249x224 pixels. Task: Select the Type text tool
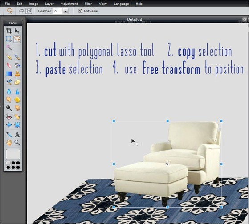coord(17,135)
